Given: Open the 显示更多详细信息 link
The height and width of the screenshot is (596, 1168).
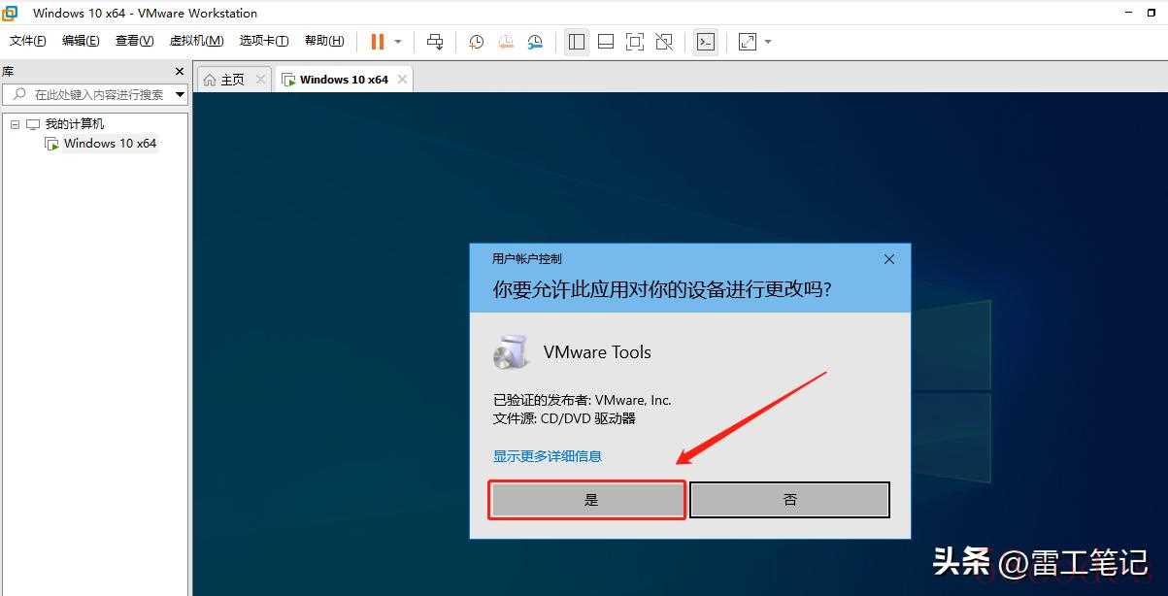Looking at the screenshot, I should 548,456.
